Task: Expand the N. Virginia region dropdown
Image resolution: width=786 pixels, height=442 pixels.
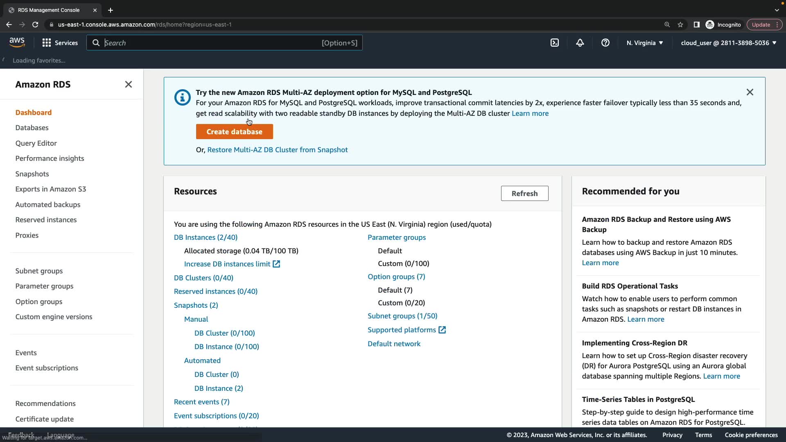Action: 644,43
